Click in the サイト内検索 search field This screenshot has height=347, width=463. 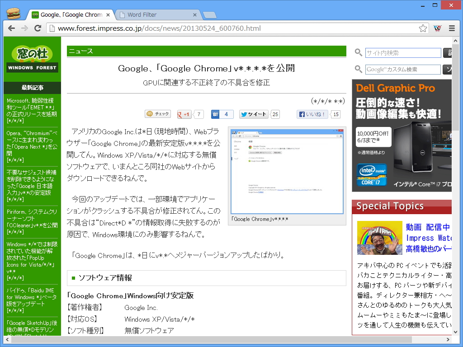click(403, 53)
